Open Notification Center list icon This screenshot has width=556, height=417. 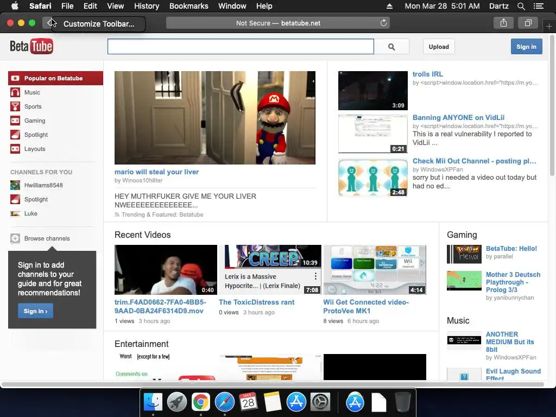[x=538, y=6]
